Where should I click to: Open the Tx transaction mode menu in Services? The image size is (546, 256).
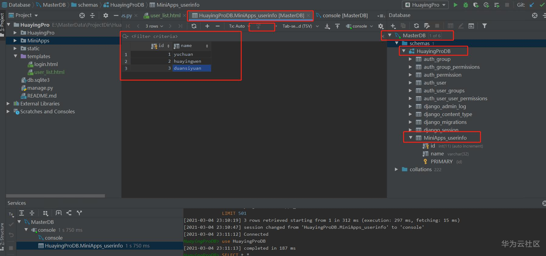click(x=11, y=214)
